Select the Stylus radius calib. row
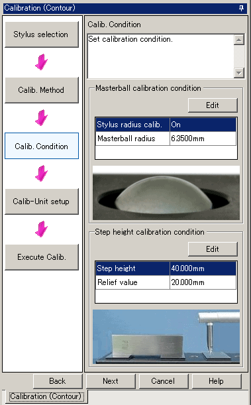Viewport: 251px width, 405px height. pyautogui.click(x=166, y=125)
